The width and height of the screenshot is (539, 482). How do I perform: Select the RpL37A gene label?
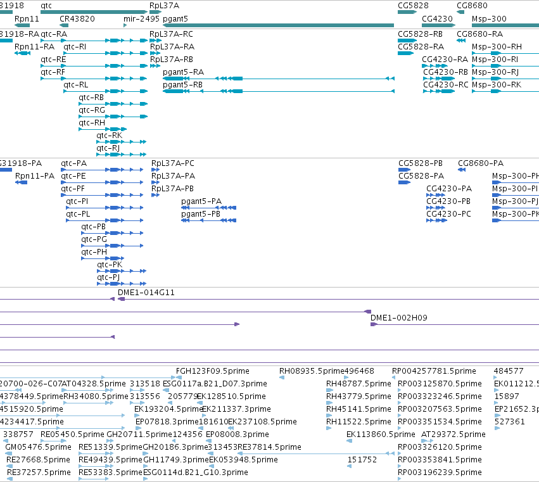(164, 6)
